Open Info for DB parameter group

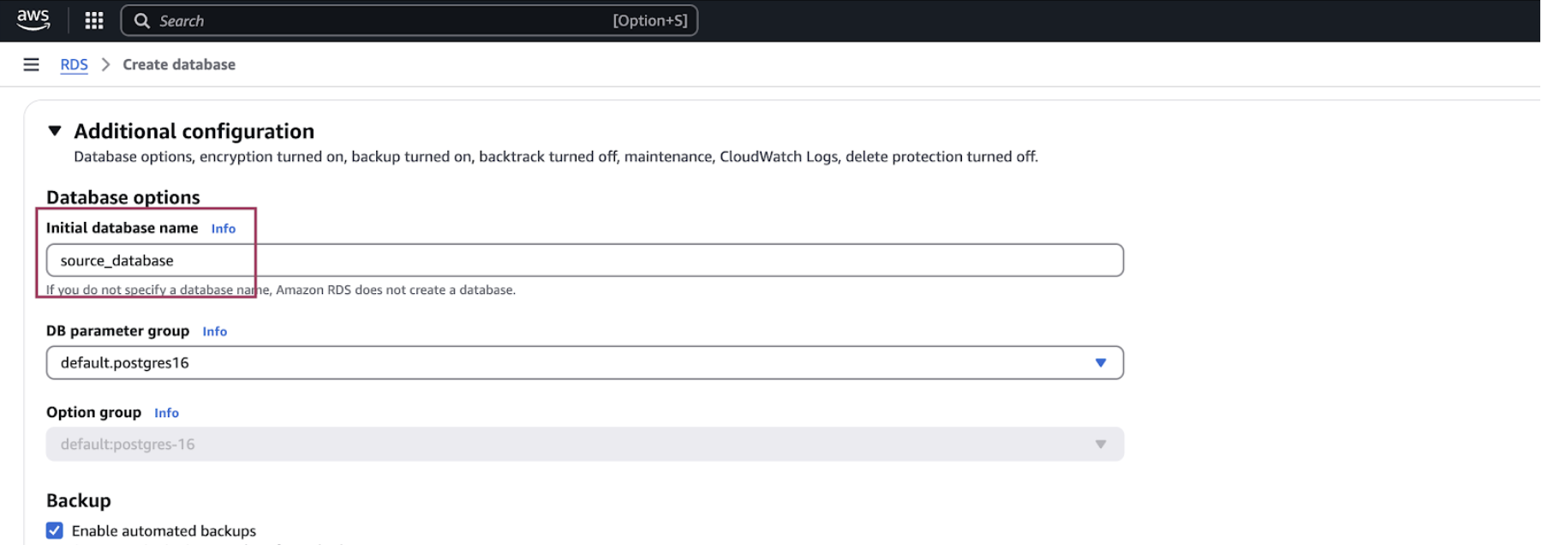click(x=215, y=332)
